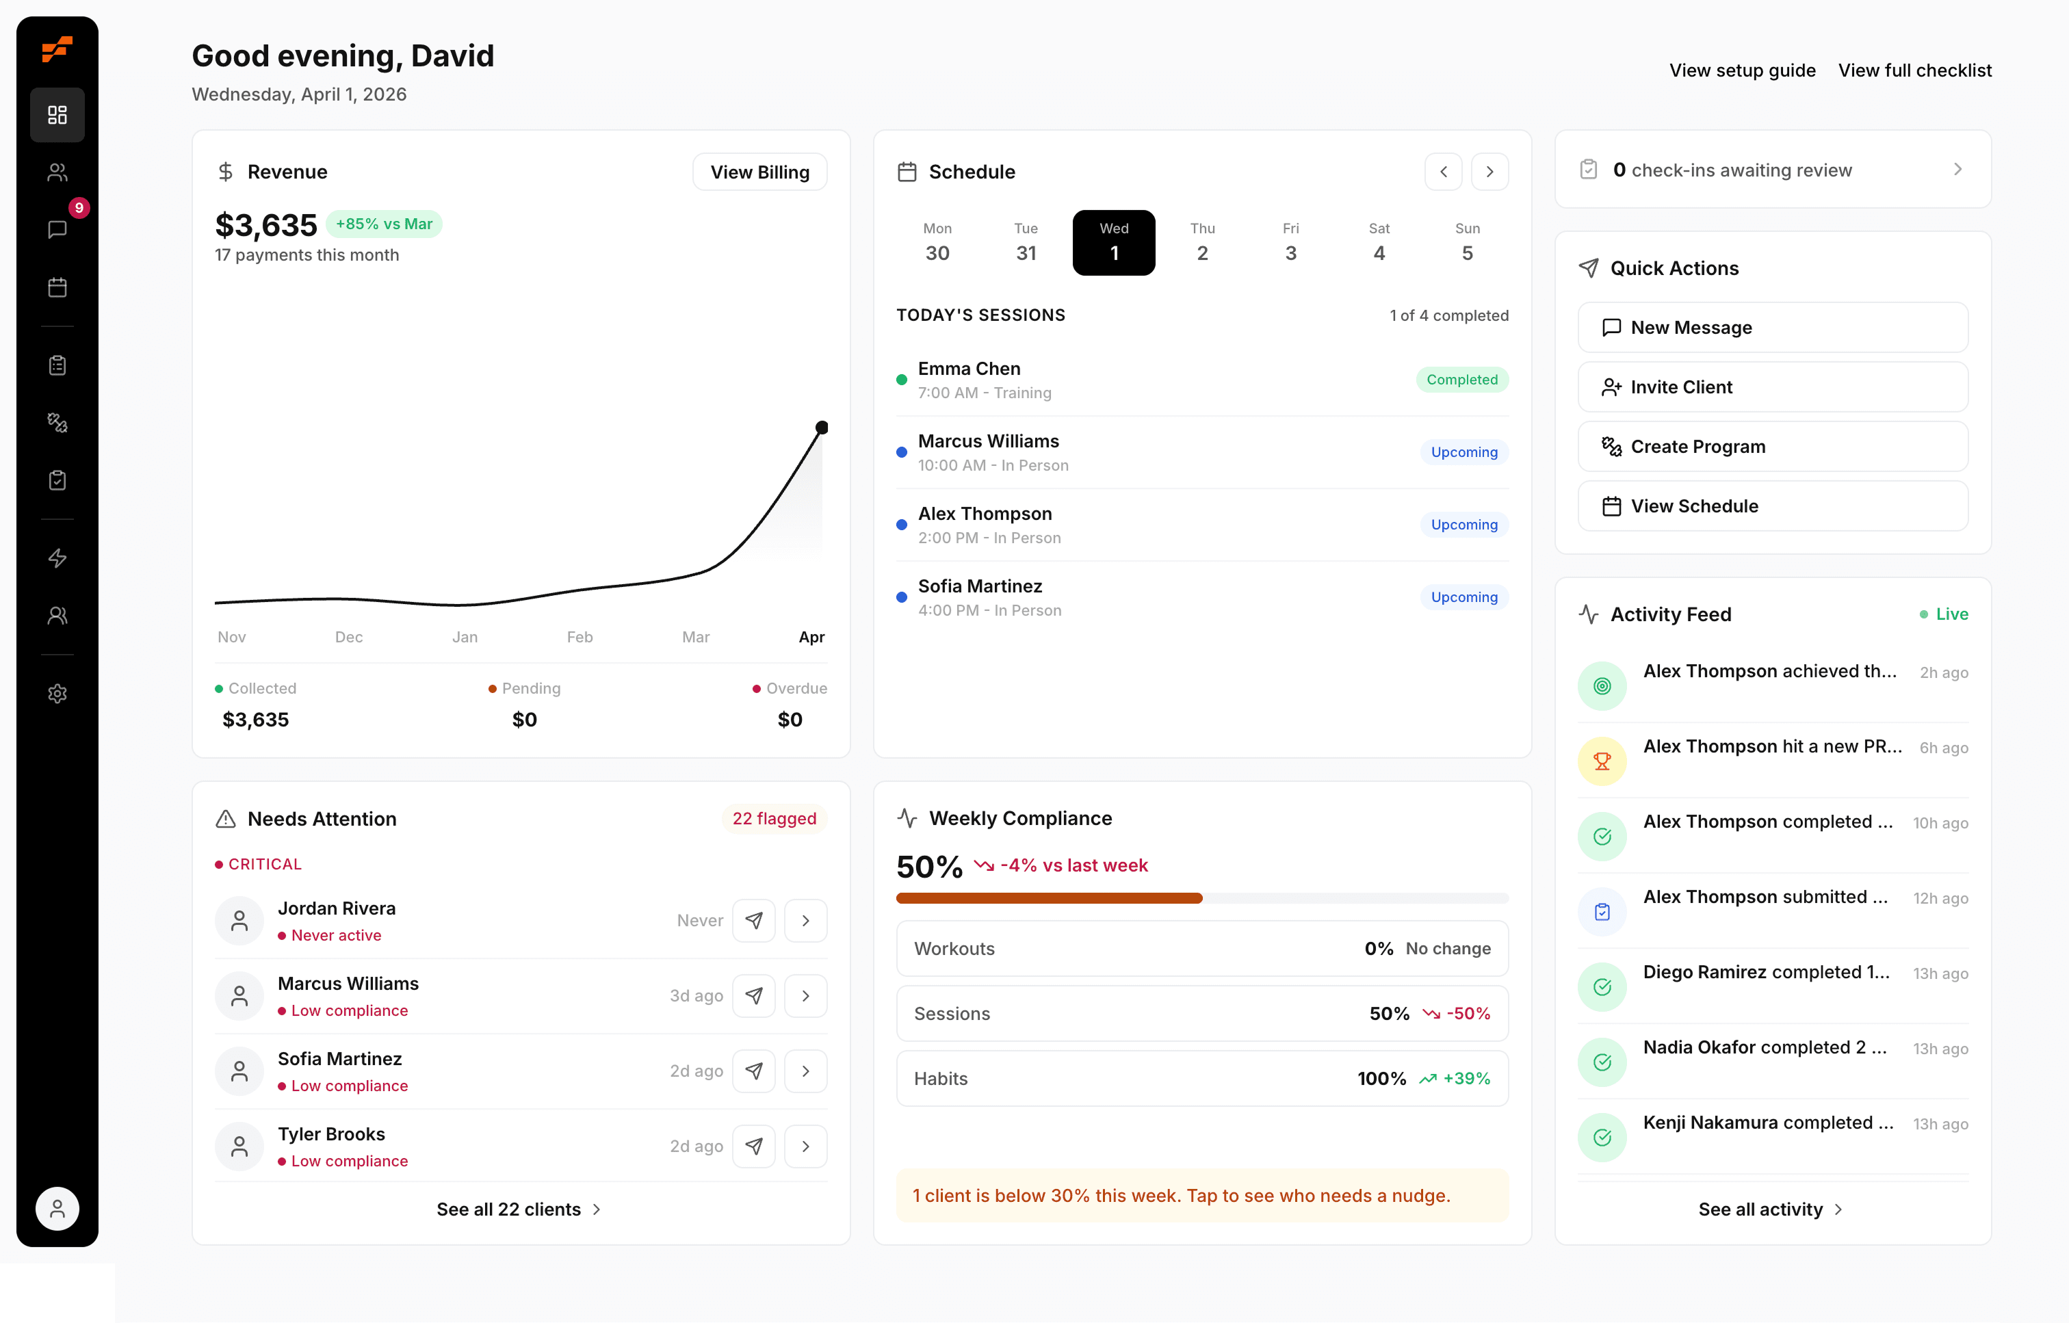Go to next week in Schedule

[x=1490, y=172]
